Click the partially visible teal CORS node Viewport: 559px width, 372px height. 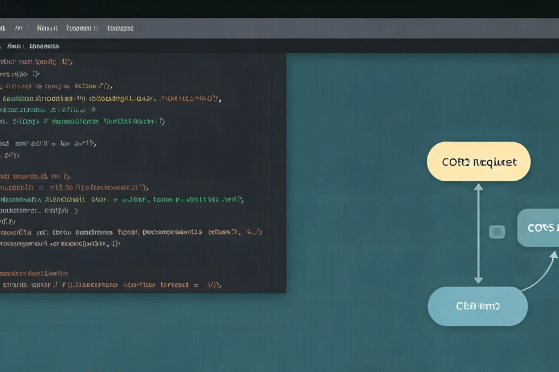pos(539,228)
